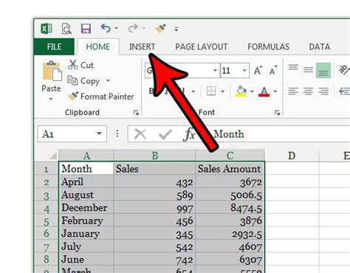Screen dimensions: 350x273
Task: Open the FILE tab
Action: tap(54, 46)
